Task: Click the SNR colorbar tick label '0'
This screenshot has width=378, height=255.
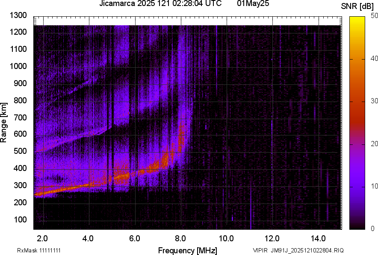Action: tap(372, 229)
